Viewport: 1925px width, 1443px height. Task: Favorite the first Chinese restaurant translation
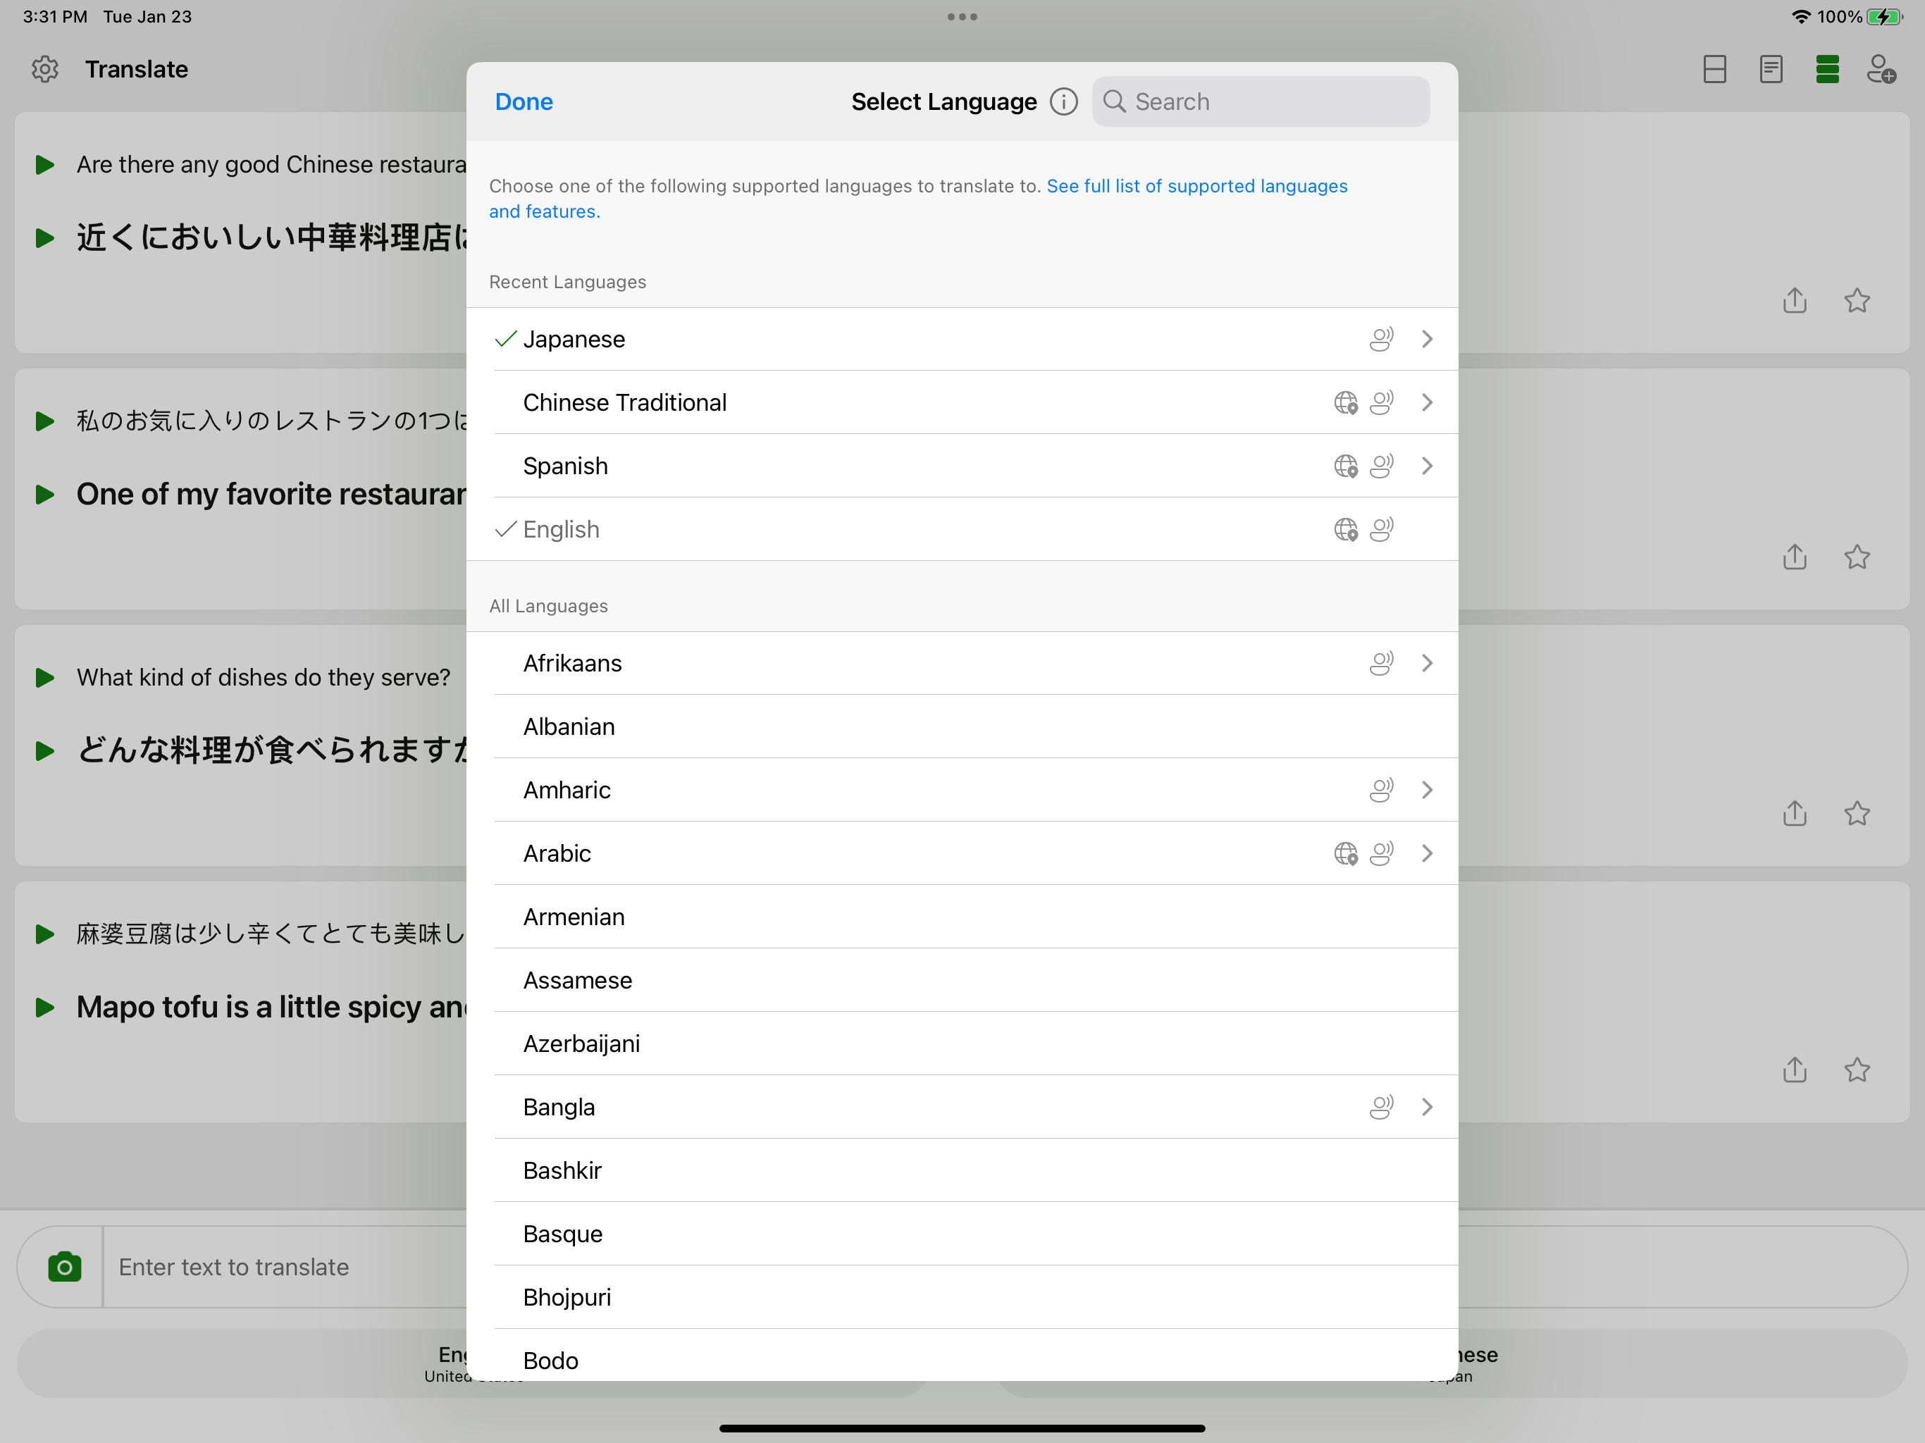pos(1856,301)
